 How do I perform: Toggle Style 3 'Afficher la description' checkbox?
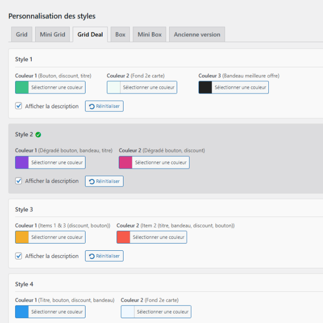click(x=19, y=256)
